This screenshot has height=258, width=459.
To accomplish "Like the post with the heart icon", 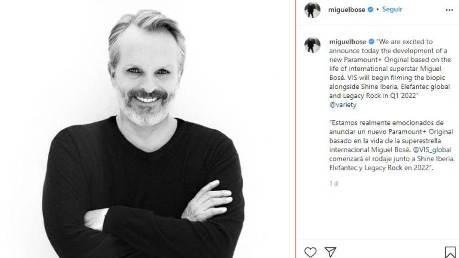I will 310,252.
